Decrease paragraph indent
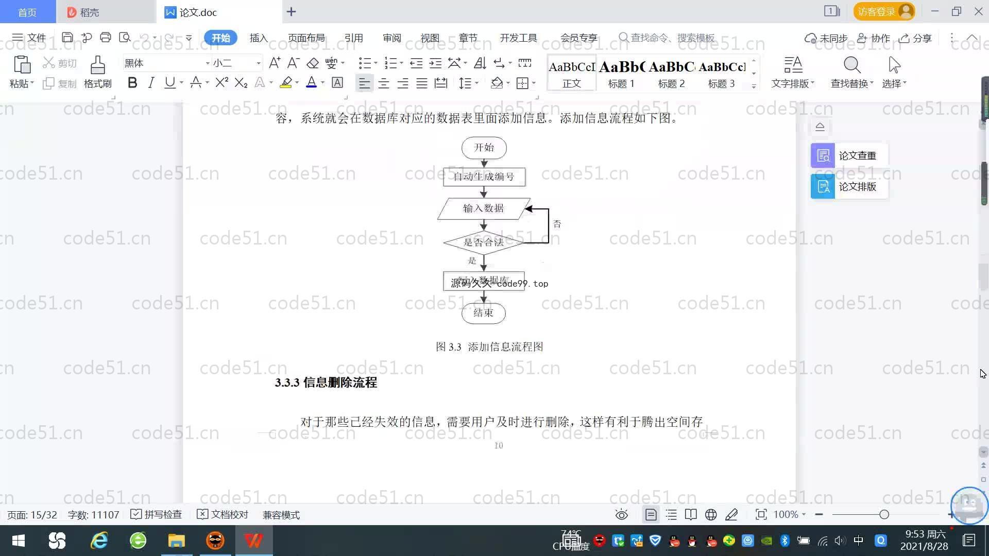The image size is (989, 556). (416, 63)
